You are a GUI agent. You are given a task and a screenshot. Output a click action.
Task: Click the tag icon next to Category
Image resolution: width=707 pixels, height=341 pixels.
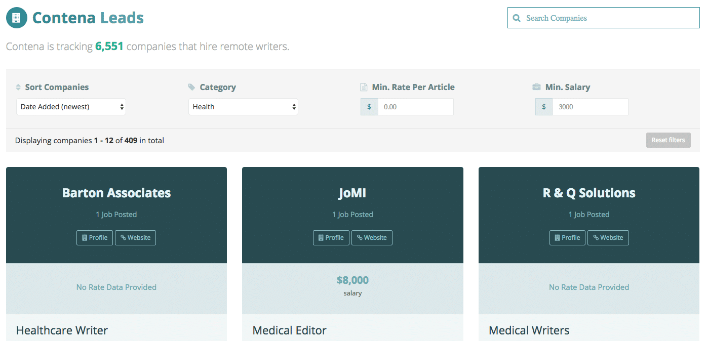191,87
